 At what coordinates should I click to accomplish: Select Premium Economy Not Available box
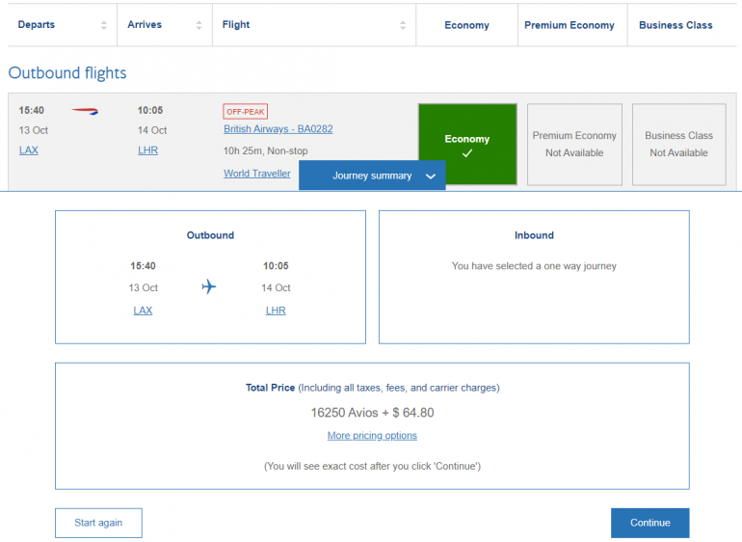tap(574, 145)
